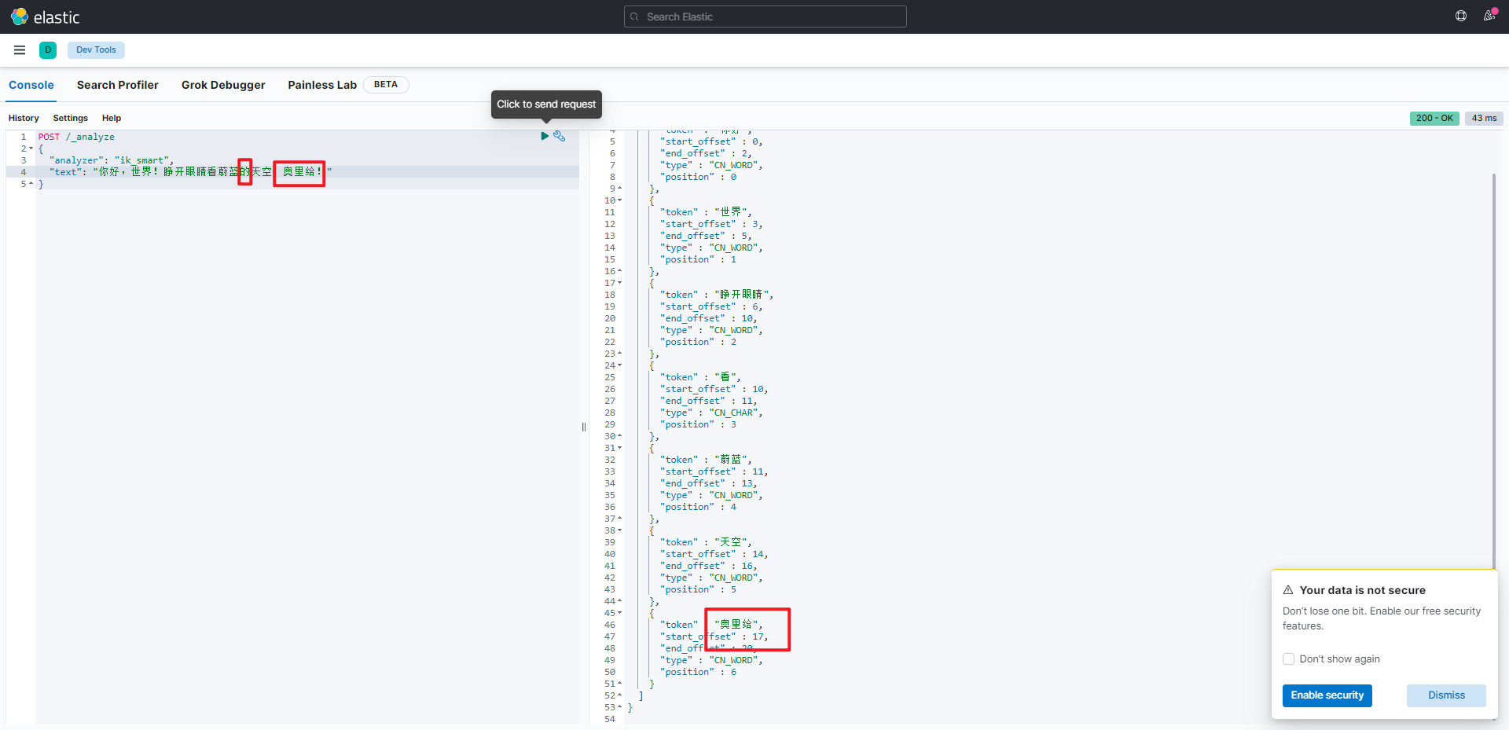Open the hamburger navigation menu

click(x=20, y=50)
